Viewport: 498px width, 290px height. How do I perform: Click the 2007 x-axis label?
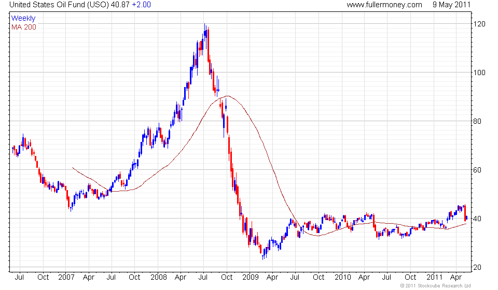pyautogui.click(x=66, y=278)
